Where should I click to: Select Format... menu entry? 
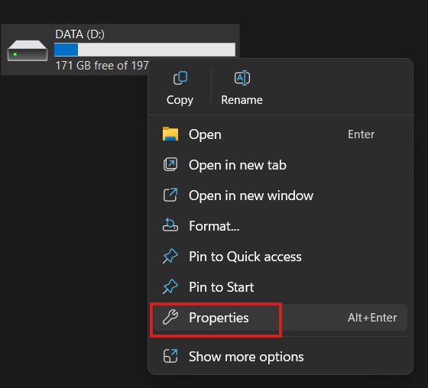click(x=278, y=226)
